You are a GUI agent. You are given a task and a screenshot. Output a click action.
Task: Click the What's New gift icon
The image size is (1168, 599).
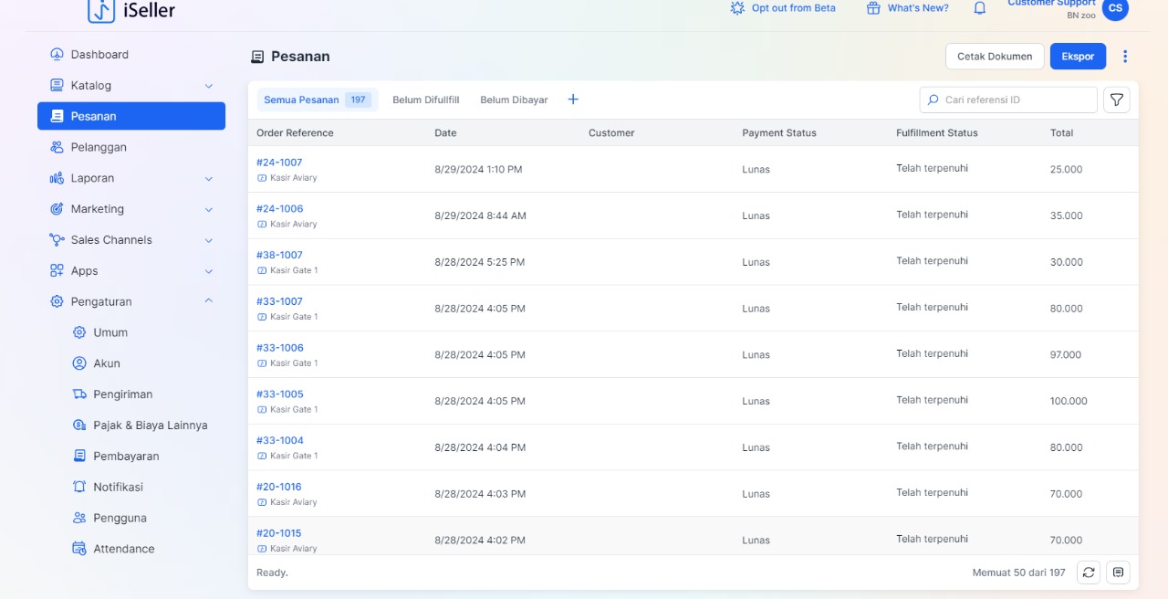[x=872, y=8]
